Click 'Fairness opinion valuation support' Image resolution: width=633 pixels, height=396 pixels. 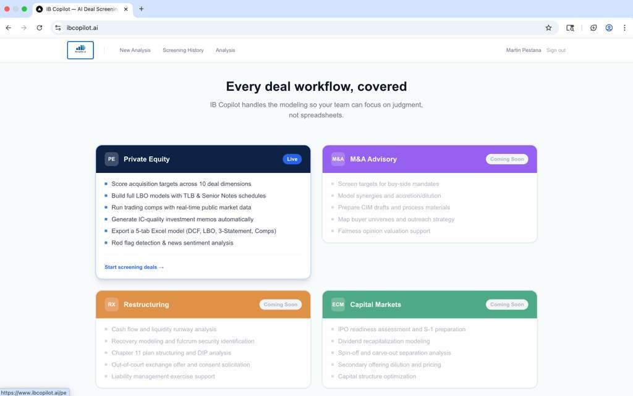tap(384, 231)
